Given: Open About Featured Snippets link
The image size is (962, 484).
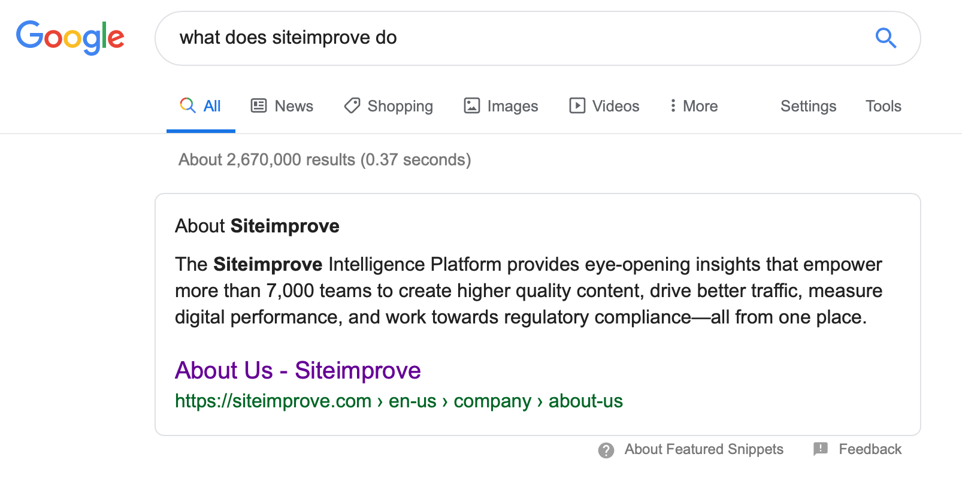Looking at the screenshot, I should pyautogui.click(x=704, y=449).
